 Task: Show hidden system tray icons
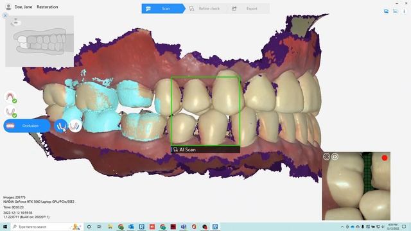[342, 227]
